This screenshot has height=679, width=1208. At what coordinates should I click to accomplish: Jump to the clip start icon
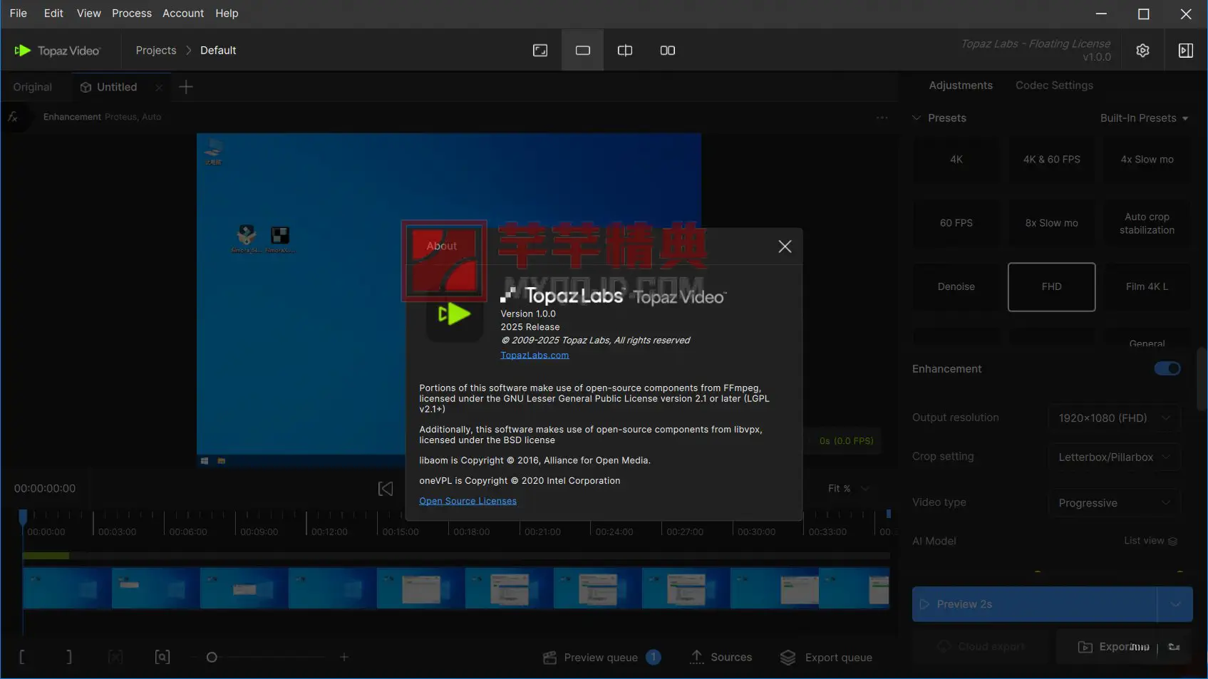386,489
